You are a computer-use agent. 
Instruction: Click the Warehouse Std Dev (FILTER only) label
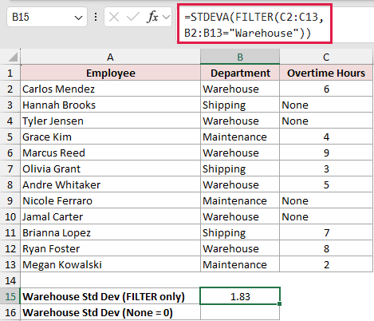[x=104, y=296]
